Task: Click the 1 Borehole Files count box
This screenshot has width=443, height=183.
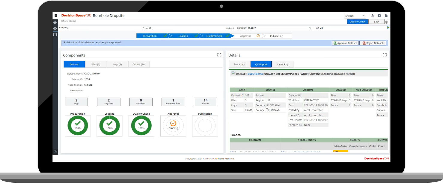Action: [173, 102]
